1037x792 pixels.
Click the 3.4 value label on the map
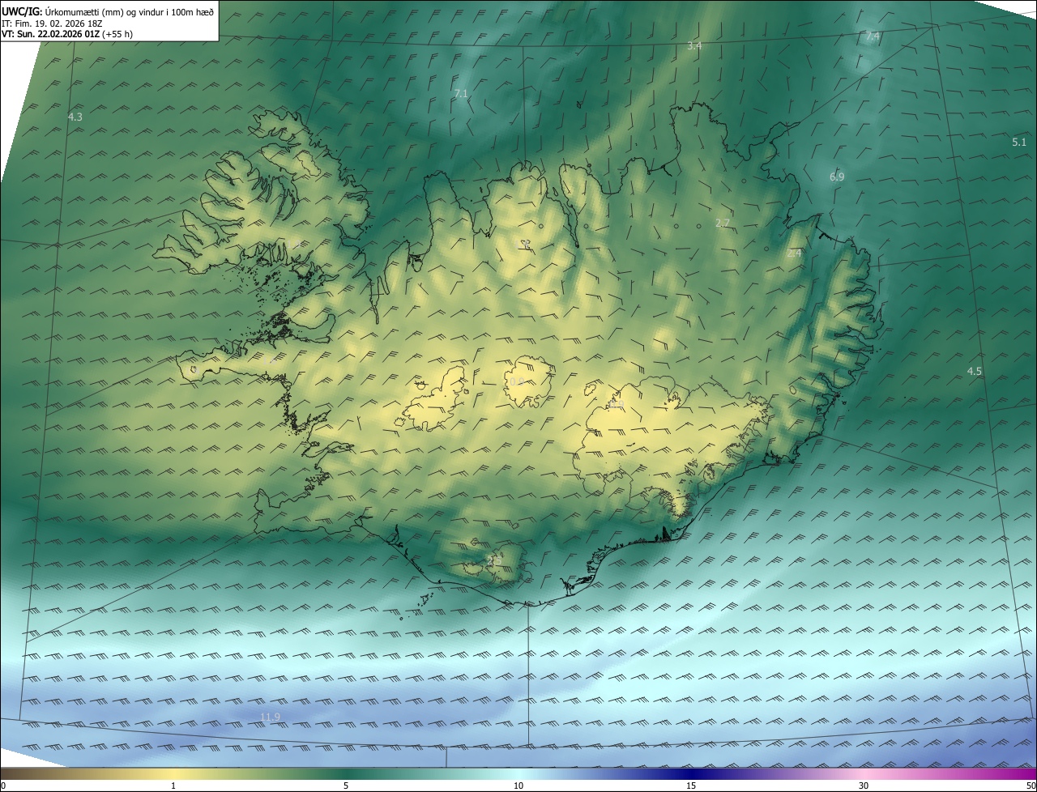point(694,46)
